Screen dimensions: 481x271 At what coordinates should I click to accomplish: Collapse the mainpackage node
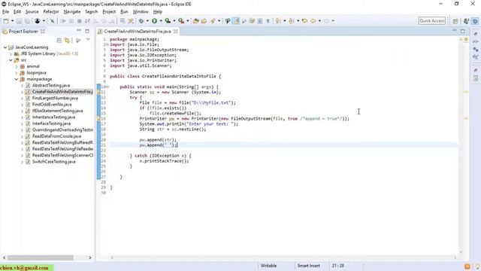click(17, 79)
